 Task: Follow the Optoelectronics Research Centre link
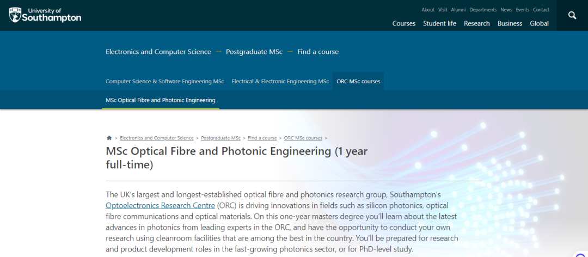point(160,205)
